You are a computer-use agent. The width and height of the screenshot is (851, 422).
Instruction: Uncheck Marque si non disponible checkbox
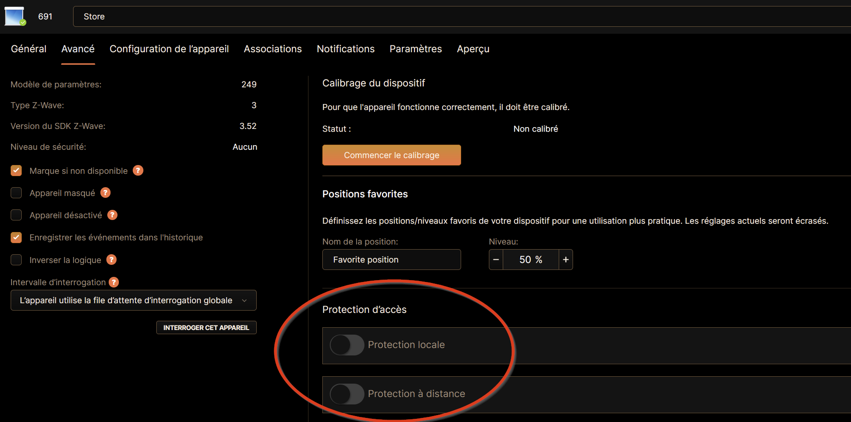(x=16, y=171)
